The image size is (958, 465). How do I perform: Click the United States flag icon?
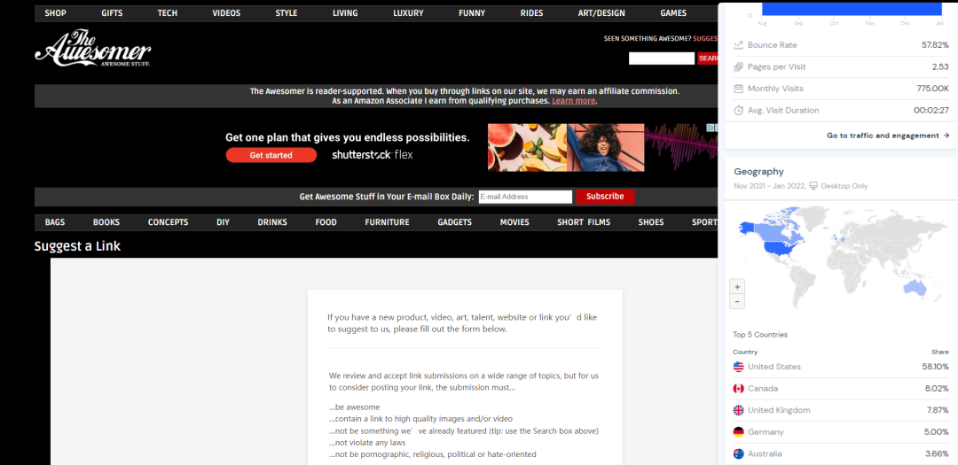point(739,367)
